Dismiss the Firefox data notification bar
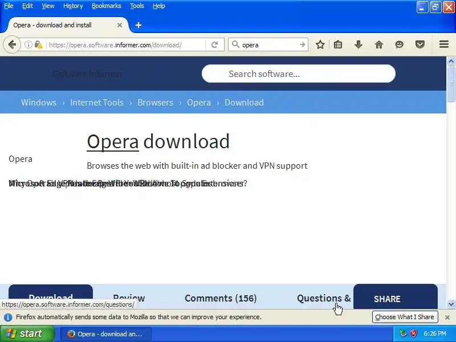The image size is (456, 342). coord(447,317)
